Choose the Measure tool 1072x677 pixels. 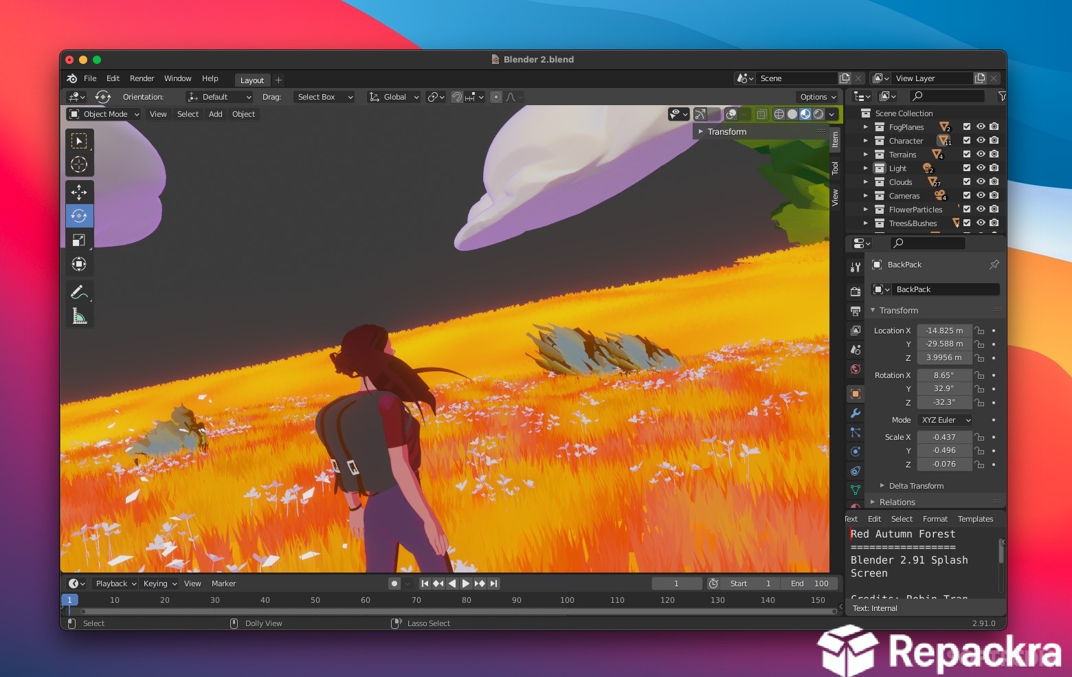pyautogui.click(x=79, y=316)
